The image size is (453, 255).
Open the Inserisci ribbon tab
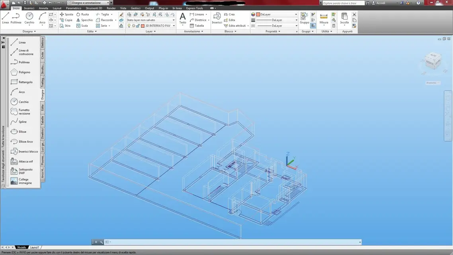(x=29, y=8)
